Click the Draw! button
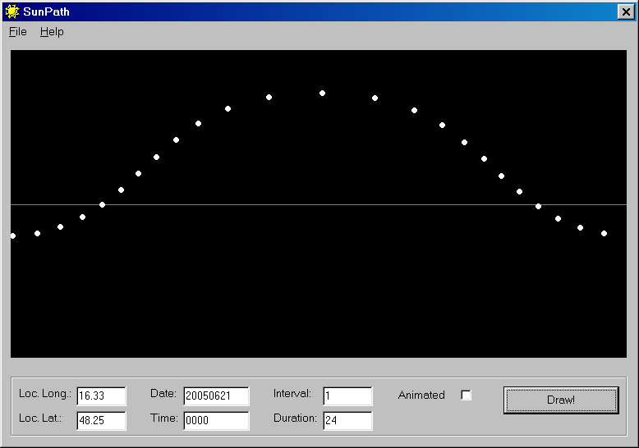 pyautogui.click(x=561, y=400)
